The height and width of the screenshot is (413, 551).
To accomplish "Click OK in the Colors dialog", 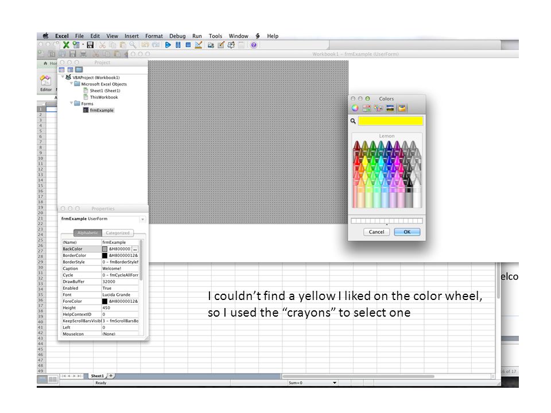I will [407, 232].
